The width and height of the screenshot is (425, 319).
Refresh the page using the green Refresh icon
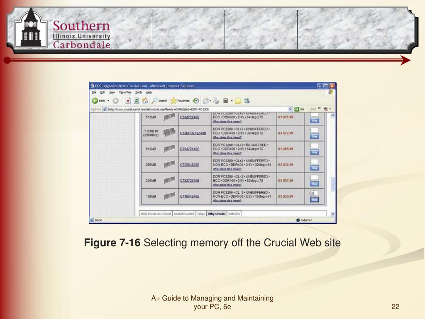[137, 101]
